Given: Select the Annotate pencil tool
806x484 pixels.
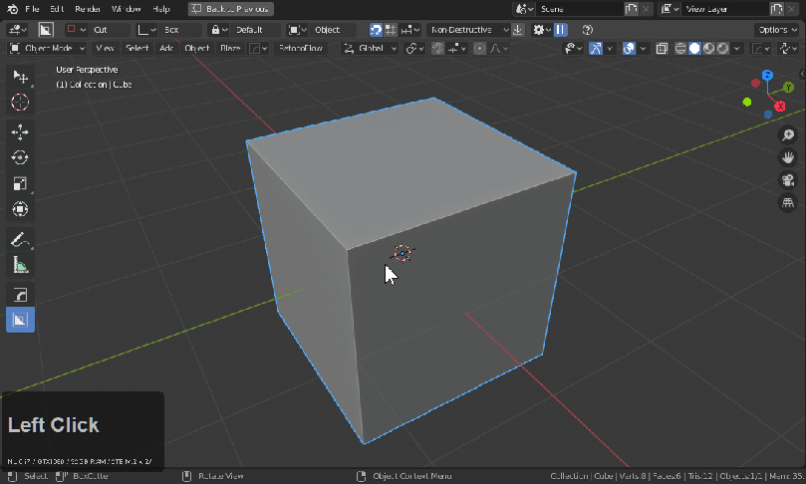Looking at the screenshot, I should point(20,240).
